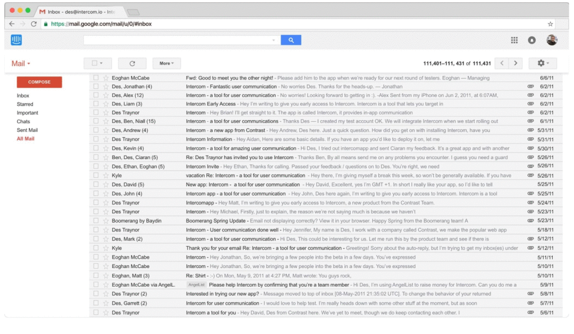The width and height of the screenshot is (574, 334).
Task: Open the Starred folder
Action: pos(25,104)
